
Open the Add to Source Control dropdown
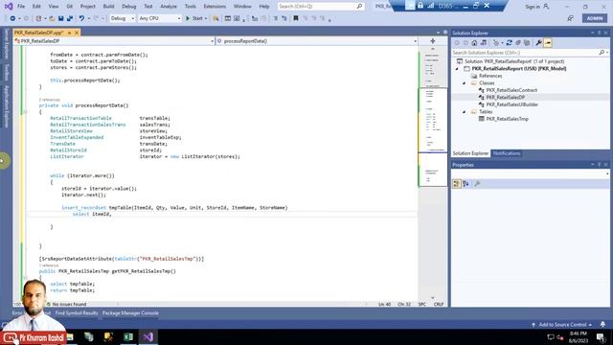[x=562, y=325]
